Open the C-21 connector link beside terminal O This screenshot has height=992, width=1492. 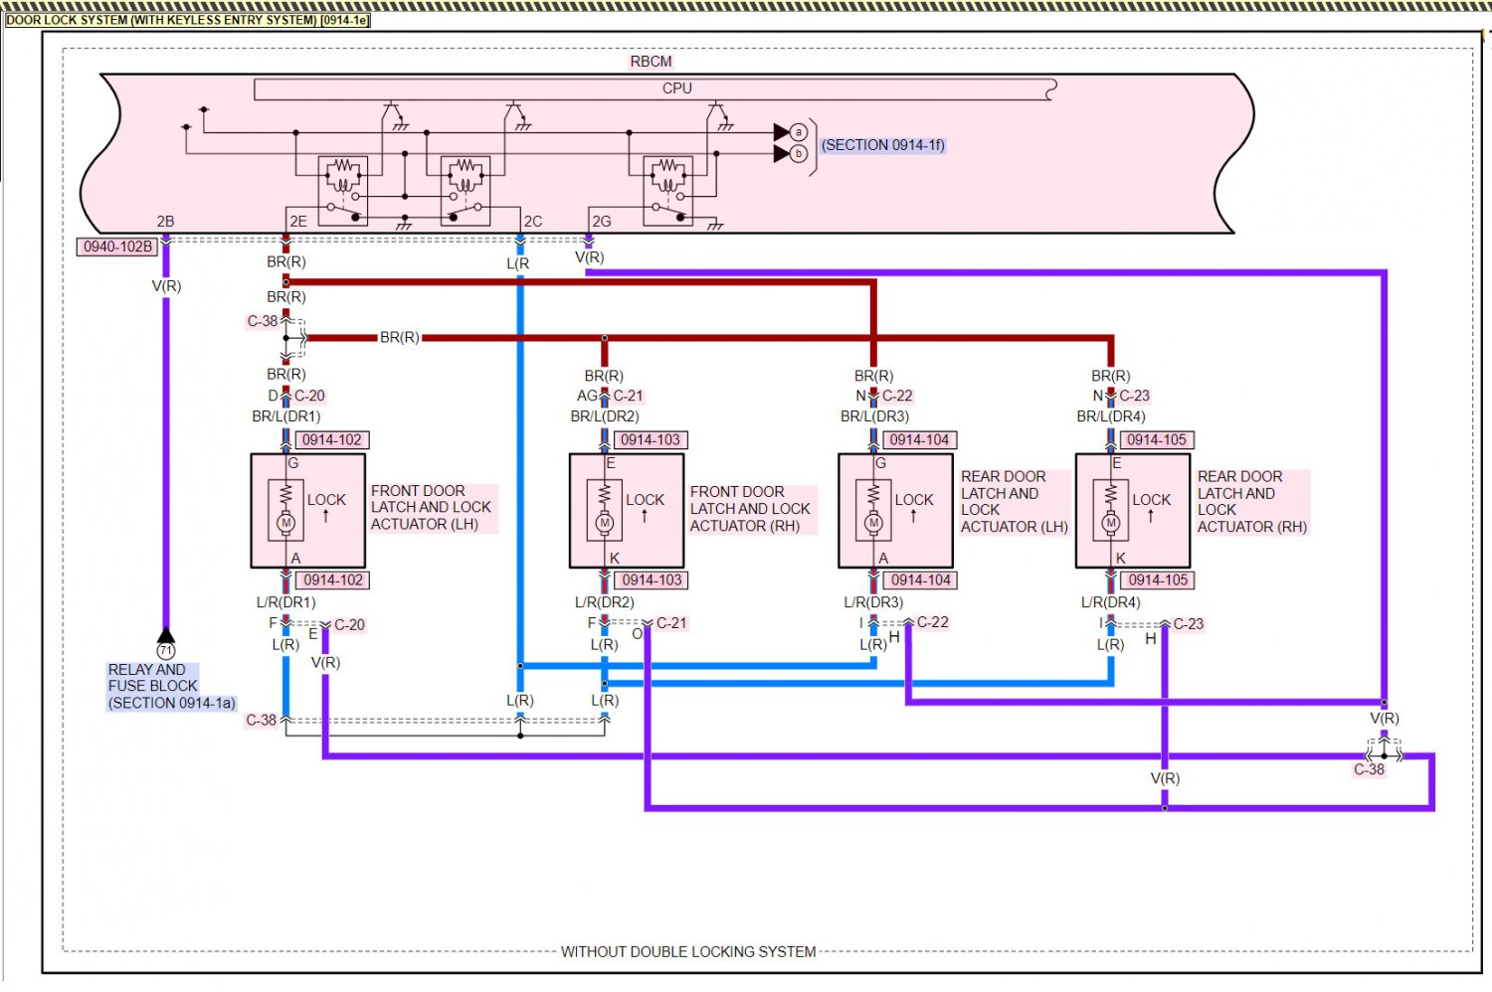pos(671,623)
